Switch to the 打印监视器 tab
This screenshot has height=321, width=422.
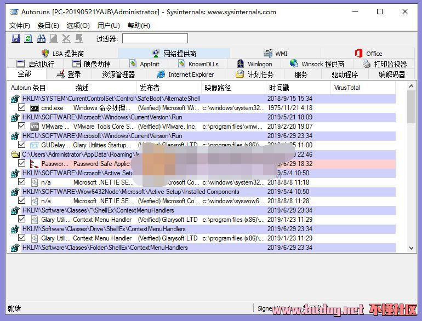[385, 64]
